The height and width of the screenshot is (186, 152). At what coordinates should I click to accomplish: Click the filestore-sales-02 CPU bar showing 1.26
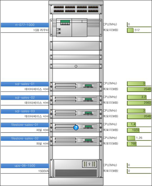tap(131, 138)
